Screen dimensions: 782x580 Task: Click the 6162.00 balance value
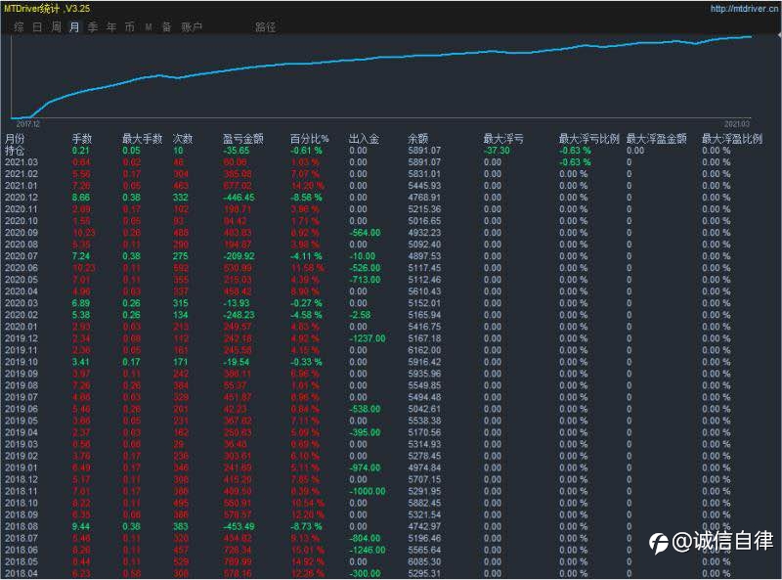tap(424, 350)
